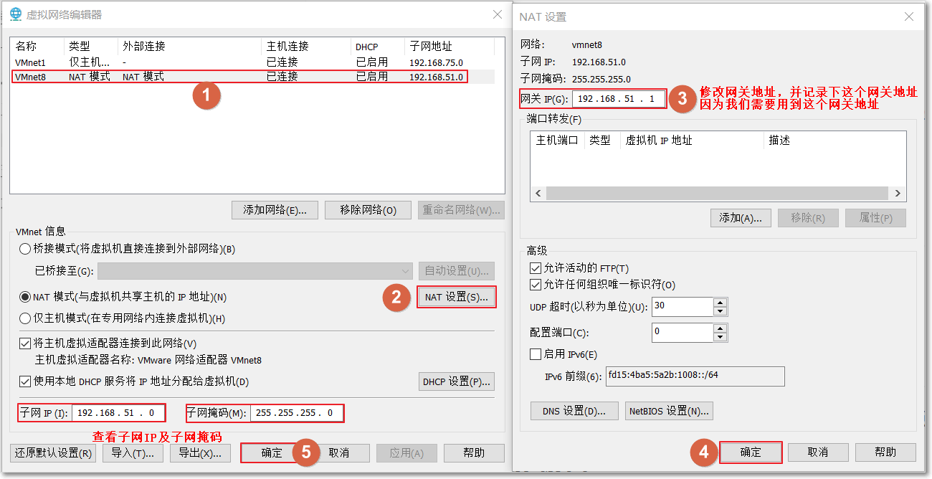932x479 pixels.
Task: Click the 子网掩码 input field
Action: point(297,413)
